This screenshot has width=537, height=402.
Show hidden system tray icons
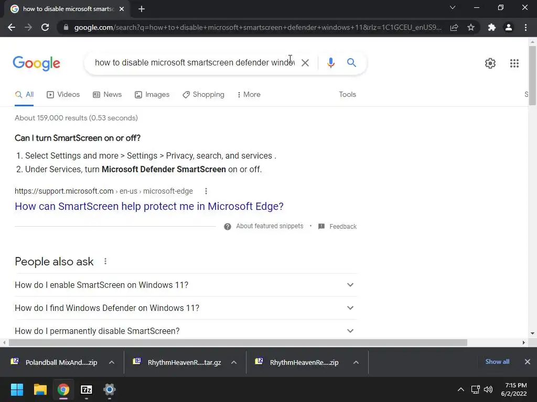(x=461, y=389)
